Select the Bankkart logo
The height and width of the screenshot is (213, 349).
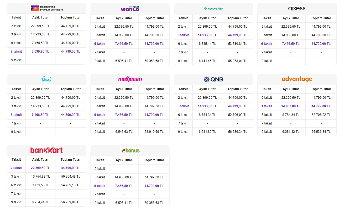(47, 150)
